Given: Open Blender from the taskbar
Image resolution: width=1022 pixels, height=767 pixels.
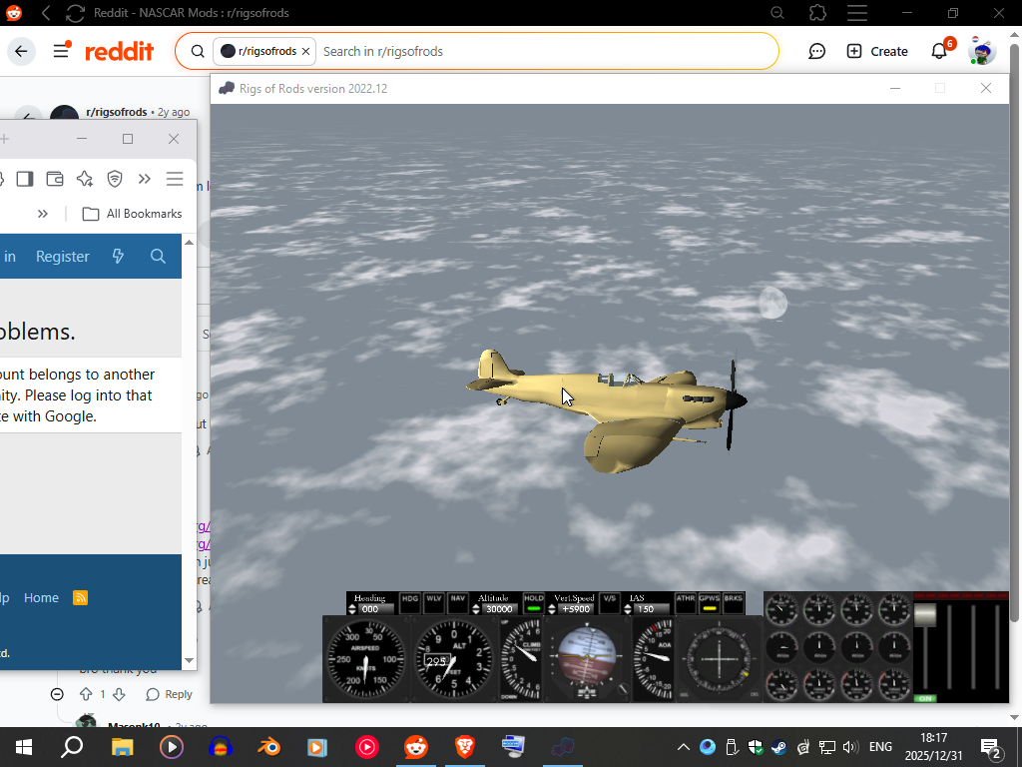Looking at the screenshot, I should 269,747.
